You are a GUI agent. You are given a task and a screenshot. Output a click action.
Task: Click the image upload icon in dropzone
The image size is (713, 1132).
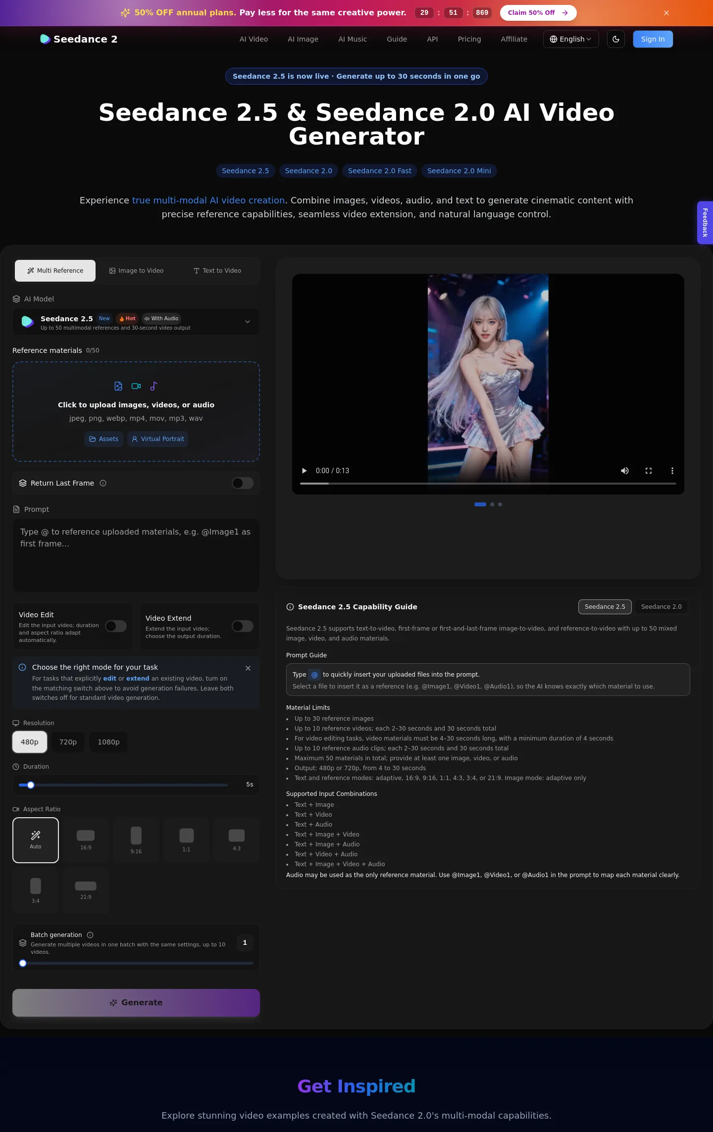point(118,386)
